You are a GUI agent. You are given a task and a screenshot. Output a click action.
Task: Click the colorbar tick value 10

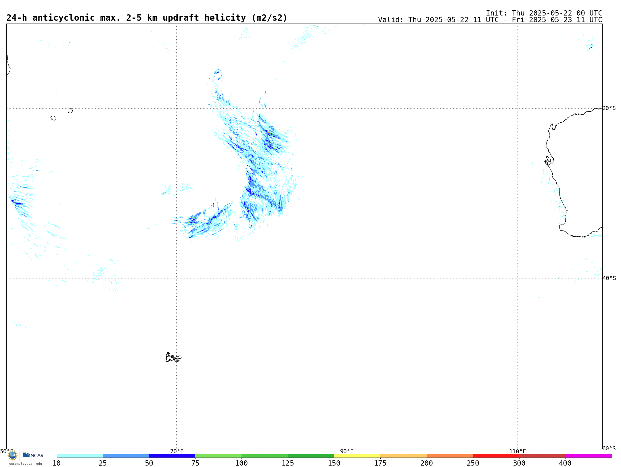tap(57, 463)
